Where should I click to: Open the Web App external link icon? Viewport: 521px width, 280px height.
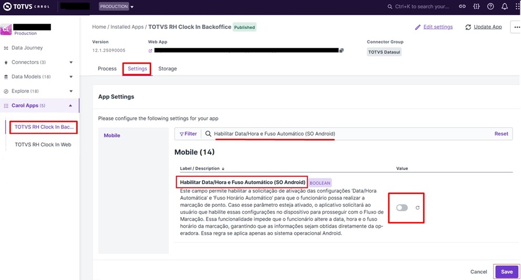[x=150, y=51]
